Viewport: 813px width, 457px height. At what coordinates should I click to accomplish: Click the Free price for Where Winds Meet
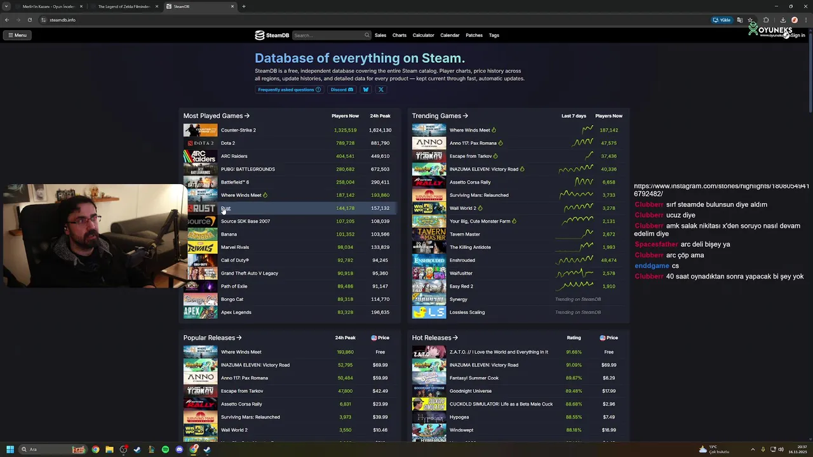pos(380,352)
